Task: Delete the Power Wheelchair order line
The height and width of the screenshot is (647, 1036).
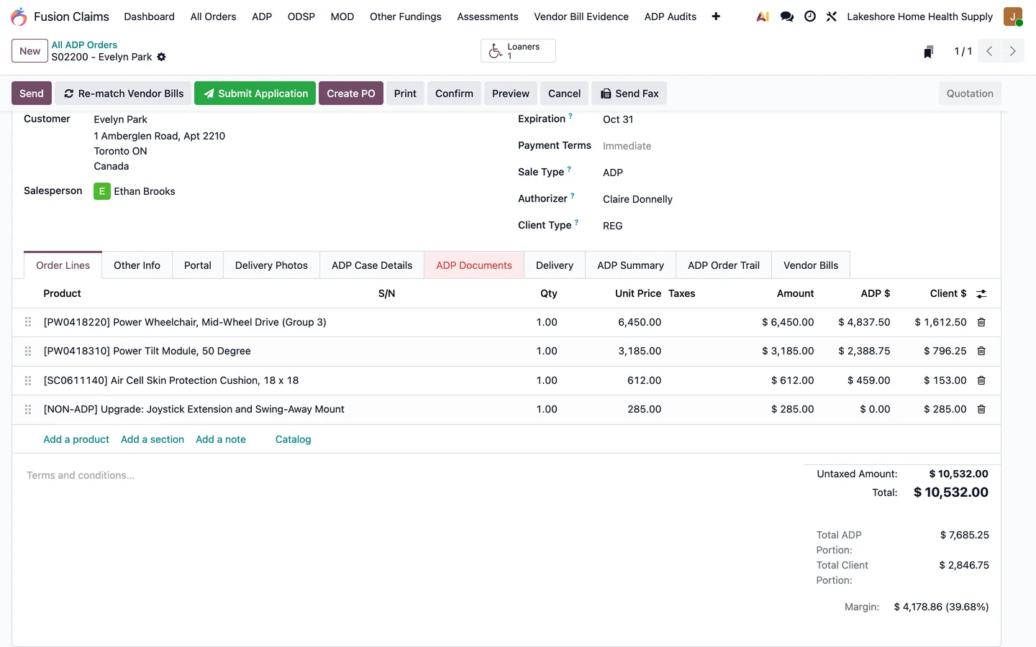Action: (981, 322)
